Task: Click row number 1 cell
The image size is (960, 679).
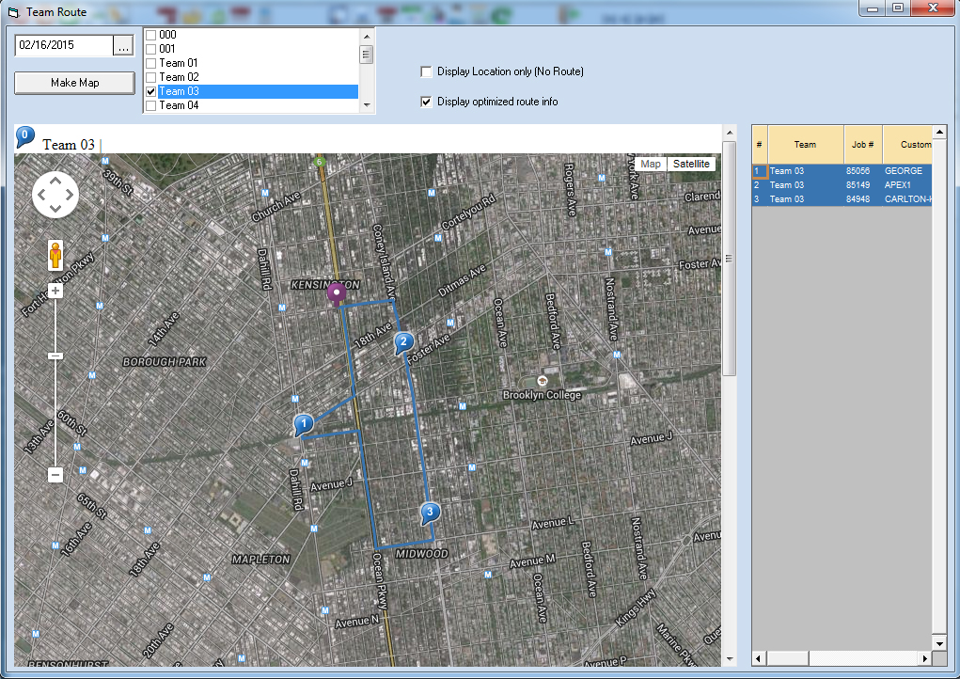Action: point(759,171)
